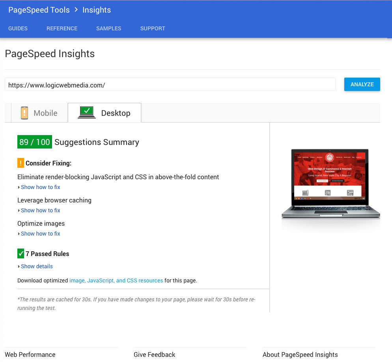Open the Insights breadcrumb link

coord(97,10)
